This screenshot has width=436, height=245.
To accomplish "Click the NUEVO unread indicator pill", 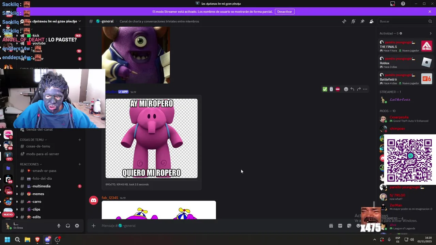I will point(8,215).
